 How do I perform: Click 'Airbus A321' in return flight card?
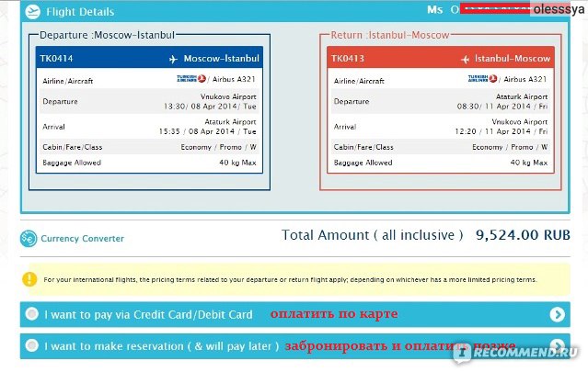[525, 79]
